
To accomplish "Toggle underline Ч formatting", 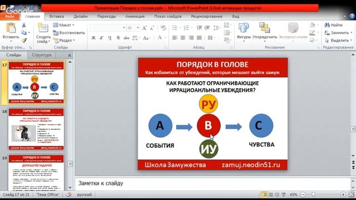I will click(110, 38).
